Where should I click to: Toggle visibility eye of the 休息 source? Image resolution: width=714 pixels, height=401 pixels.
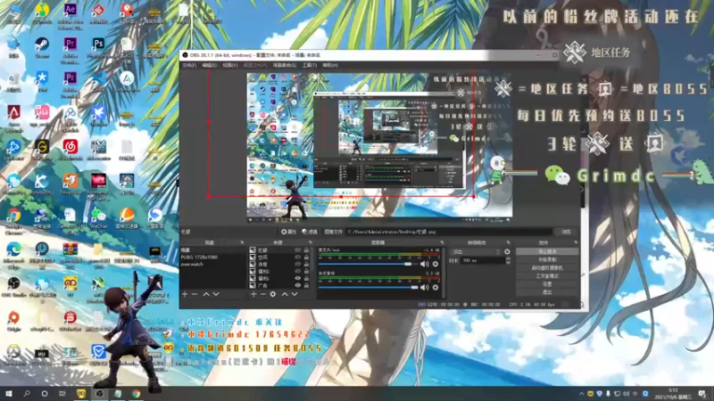[298, 264]
